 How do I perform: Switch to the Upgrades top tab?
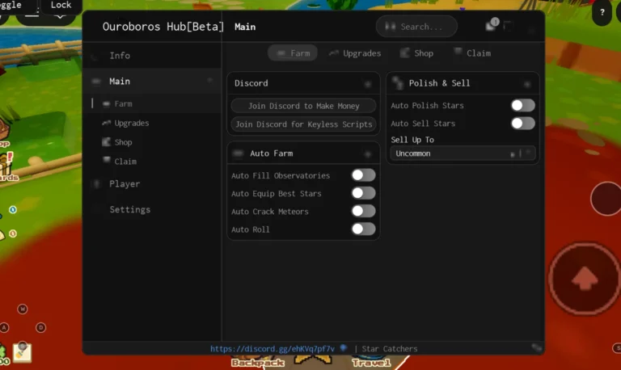(x=355, y=53)
